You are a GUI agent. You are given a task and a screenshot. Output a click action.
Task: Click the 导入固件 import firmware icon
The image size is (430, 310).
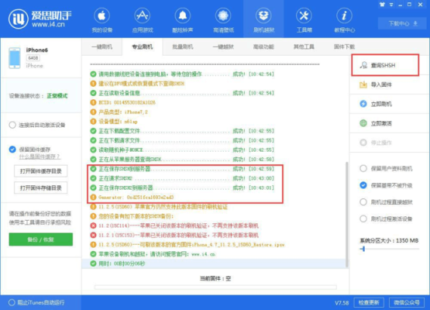click(363, 84)
